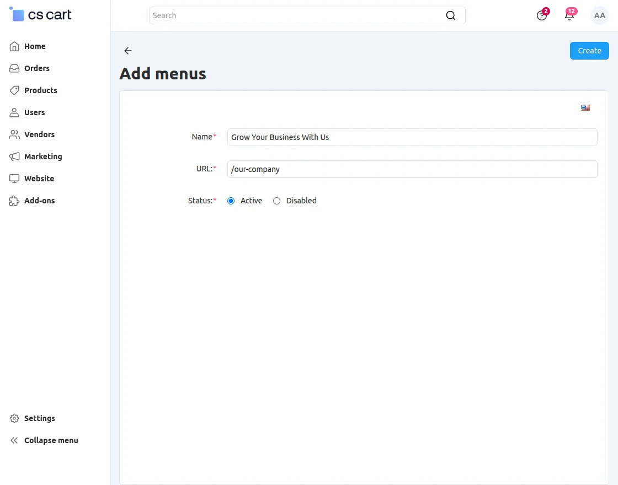Click the Add-ons puzzle icon
The image size is (618, 485).
tap(14, 201)
